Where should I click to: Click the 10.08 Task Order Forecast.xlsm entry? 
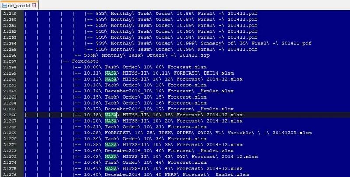(145, 67)
